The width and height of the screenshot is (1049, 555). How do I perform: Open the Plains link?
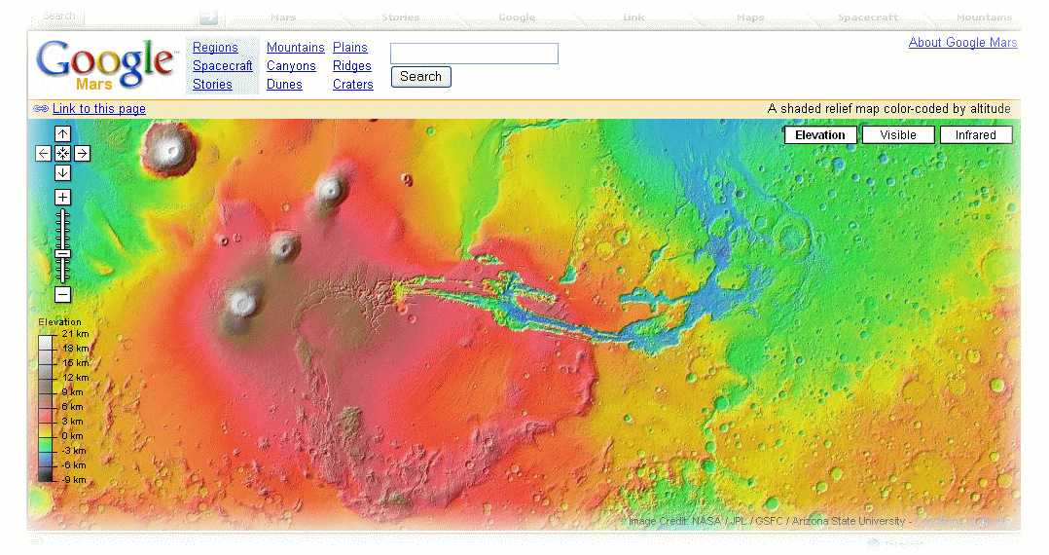350,48
